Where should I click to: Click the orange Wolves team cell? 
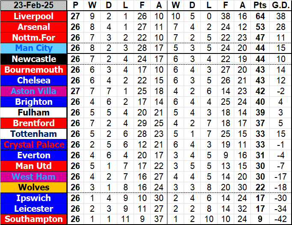point(34,187)
